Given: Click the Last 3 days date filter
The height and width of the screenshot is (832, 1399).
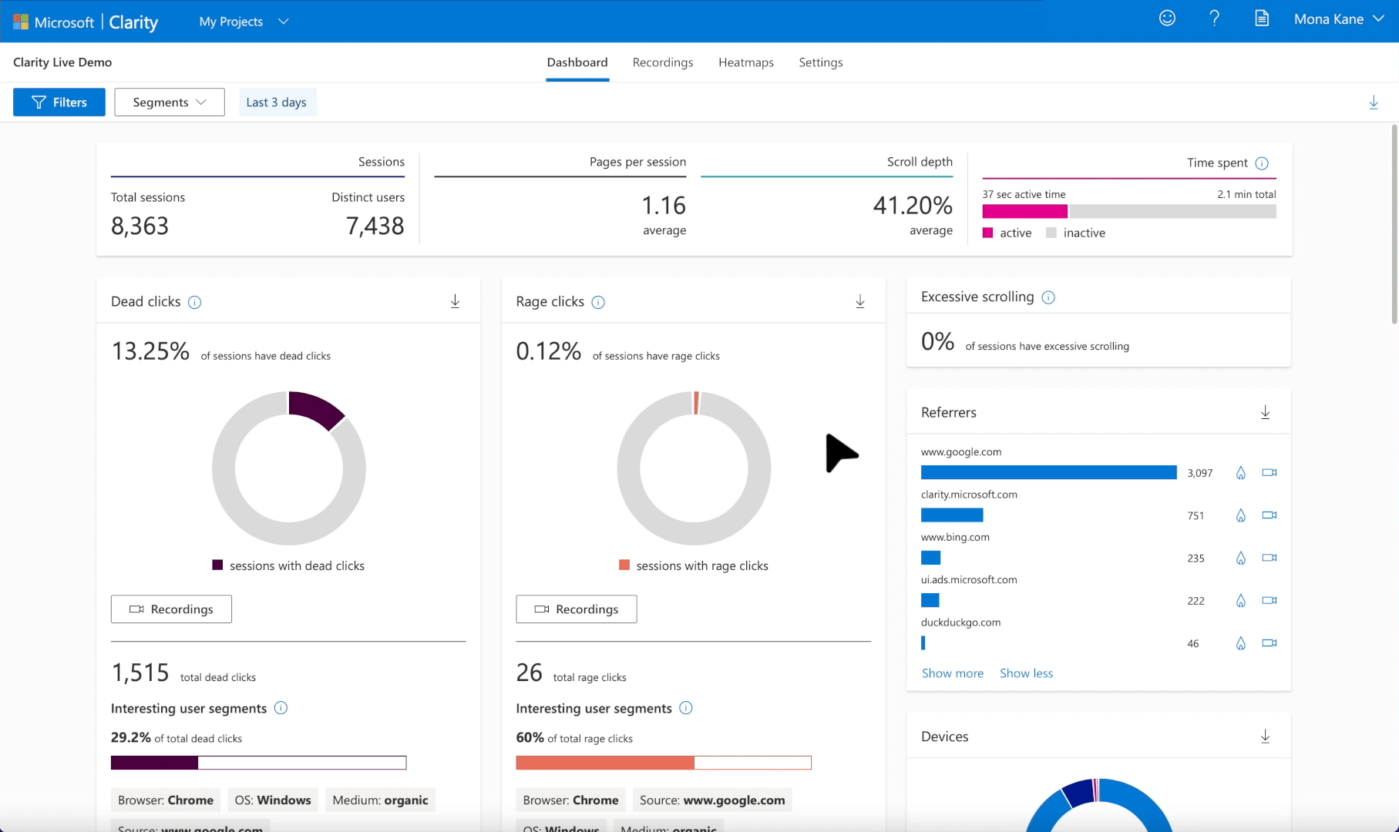Looking at the screenshot, I should point(277,102).
